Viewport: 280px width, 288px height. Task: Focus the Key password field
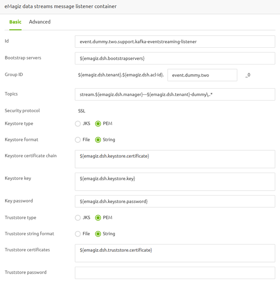click(175, 201)
